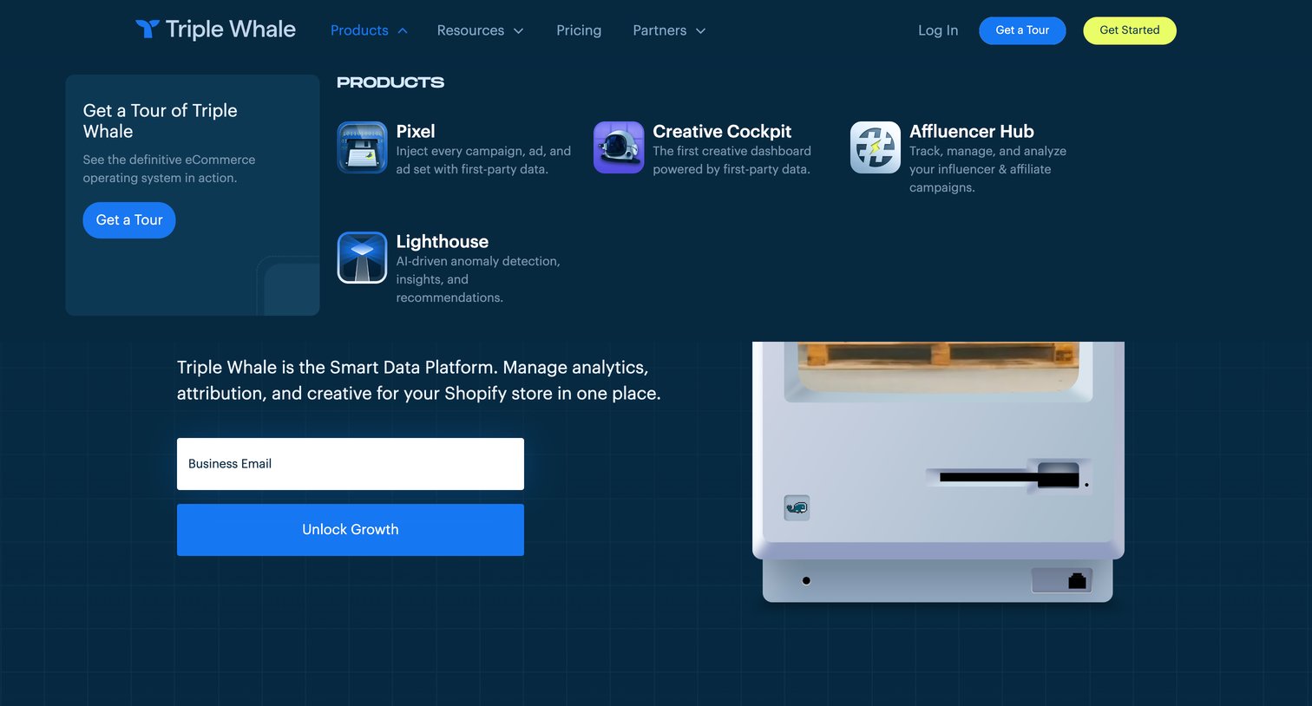This screenshot has width=1312, height=706.
Task: Select the Creative Cockpit astronaut icon
Action: [x=619, y=147]
